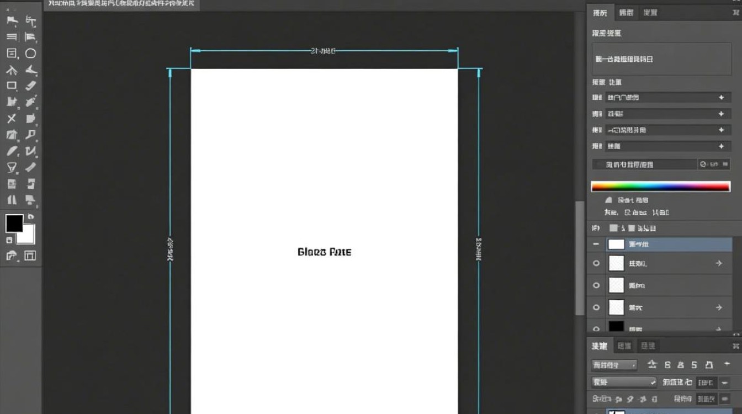The width and height of the screenshot is (742, 414).
Task: Toggle visibility of third layer below selected layer
Action: [596, 307]
